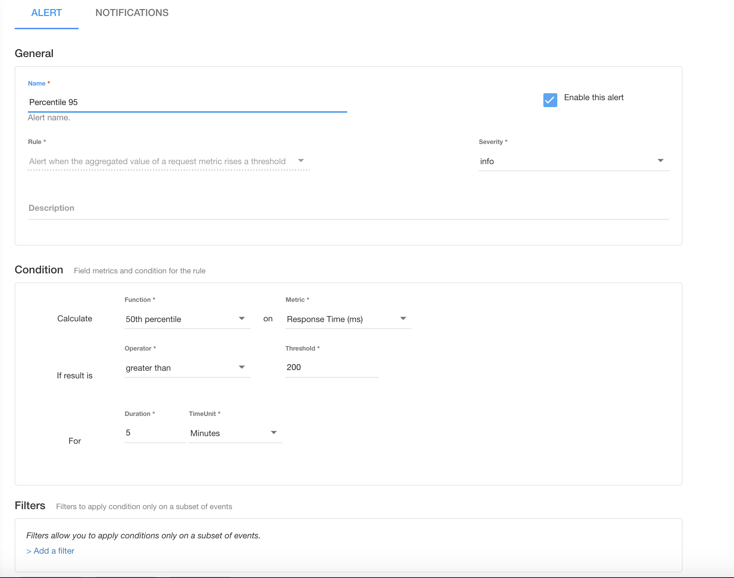Click the Duration input field
Screen dimensions: 734x578
[154, 433]
